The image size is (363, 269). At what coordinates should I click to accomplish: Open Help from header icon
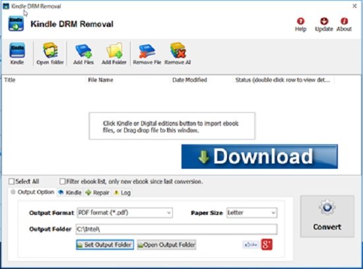point(300,24)
